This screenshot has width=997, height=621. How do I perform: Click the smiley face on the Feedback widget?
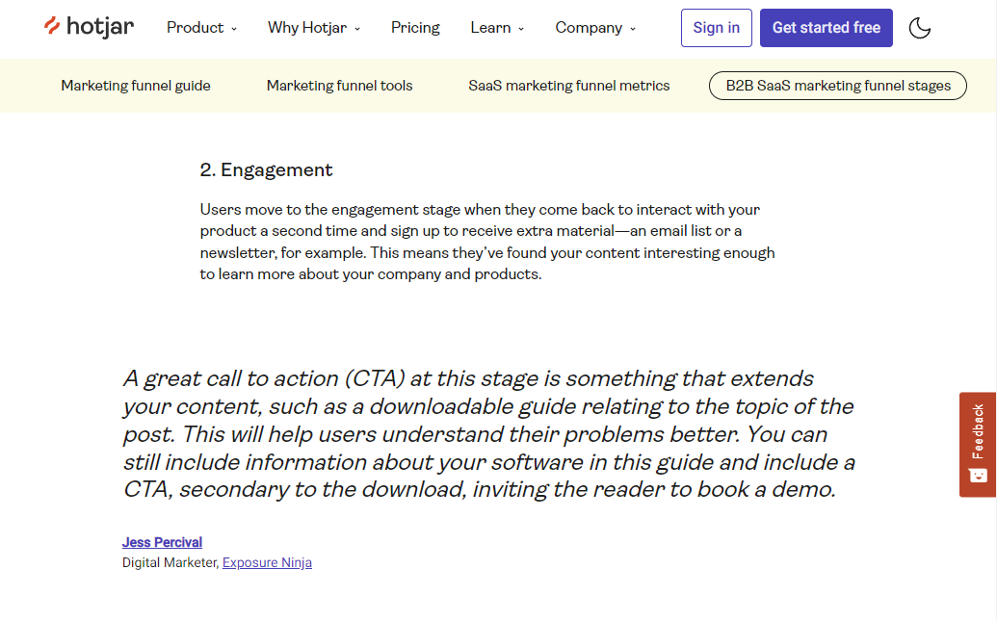coord(978,476)
